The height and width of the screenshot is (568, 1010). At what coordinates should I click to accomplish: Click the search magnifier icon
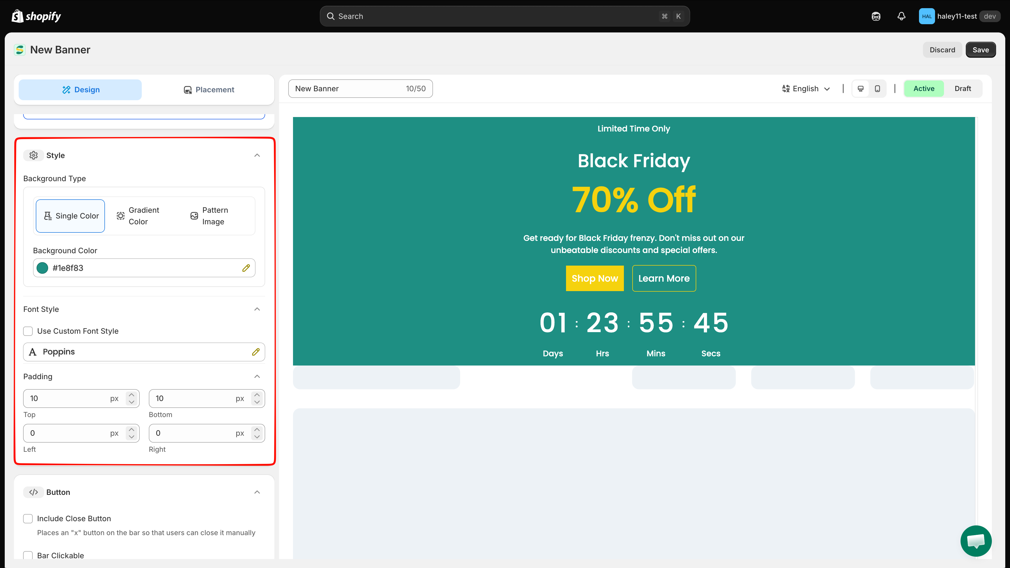pyautogui.click(x=331, y=16)
